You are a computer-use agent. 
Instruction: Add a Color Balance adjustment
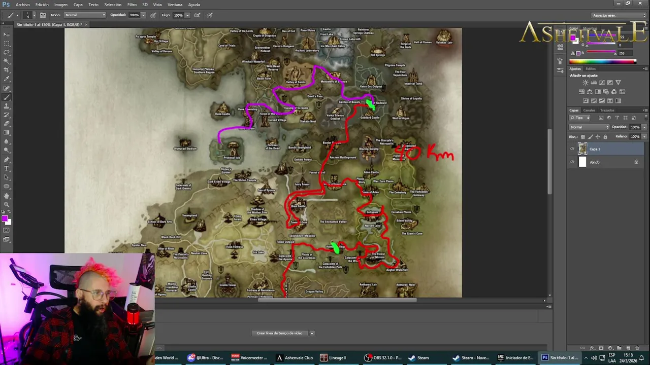590,92
